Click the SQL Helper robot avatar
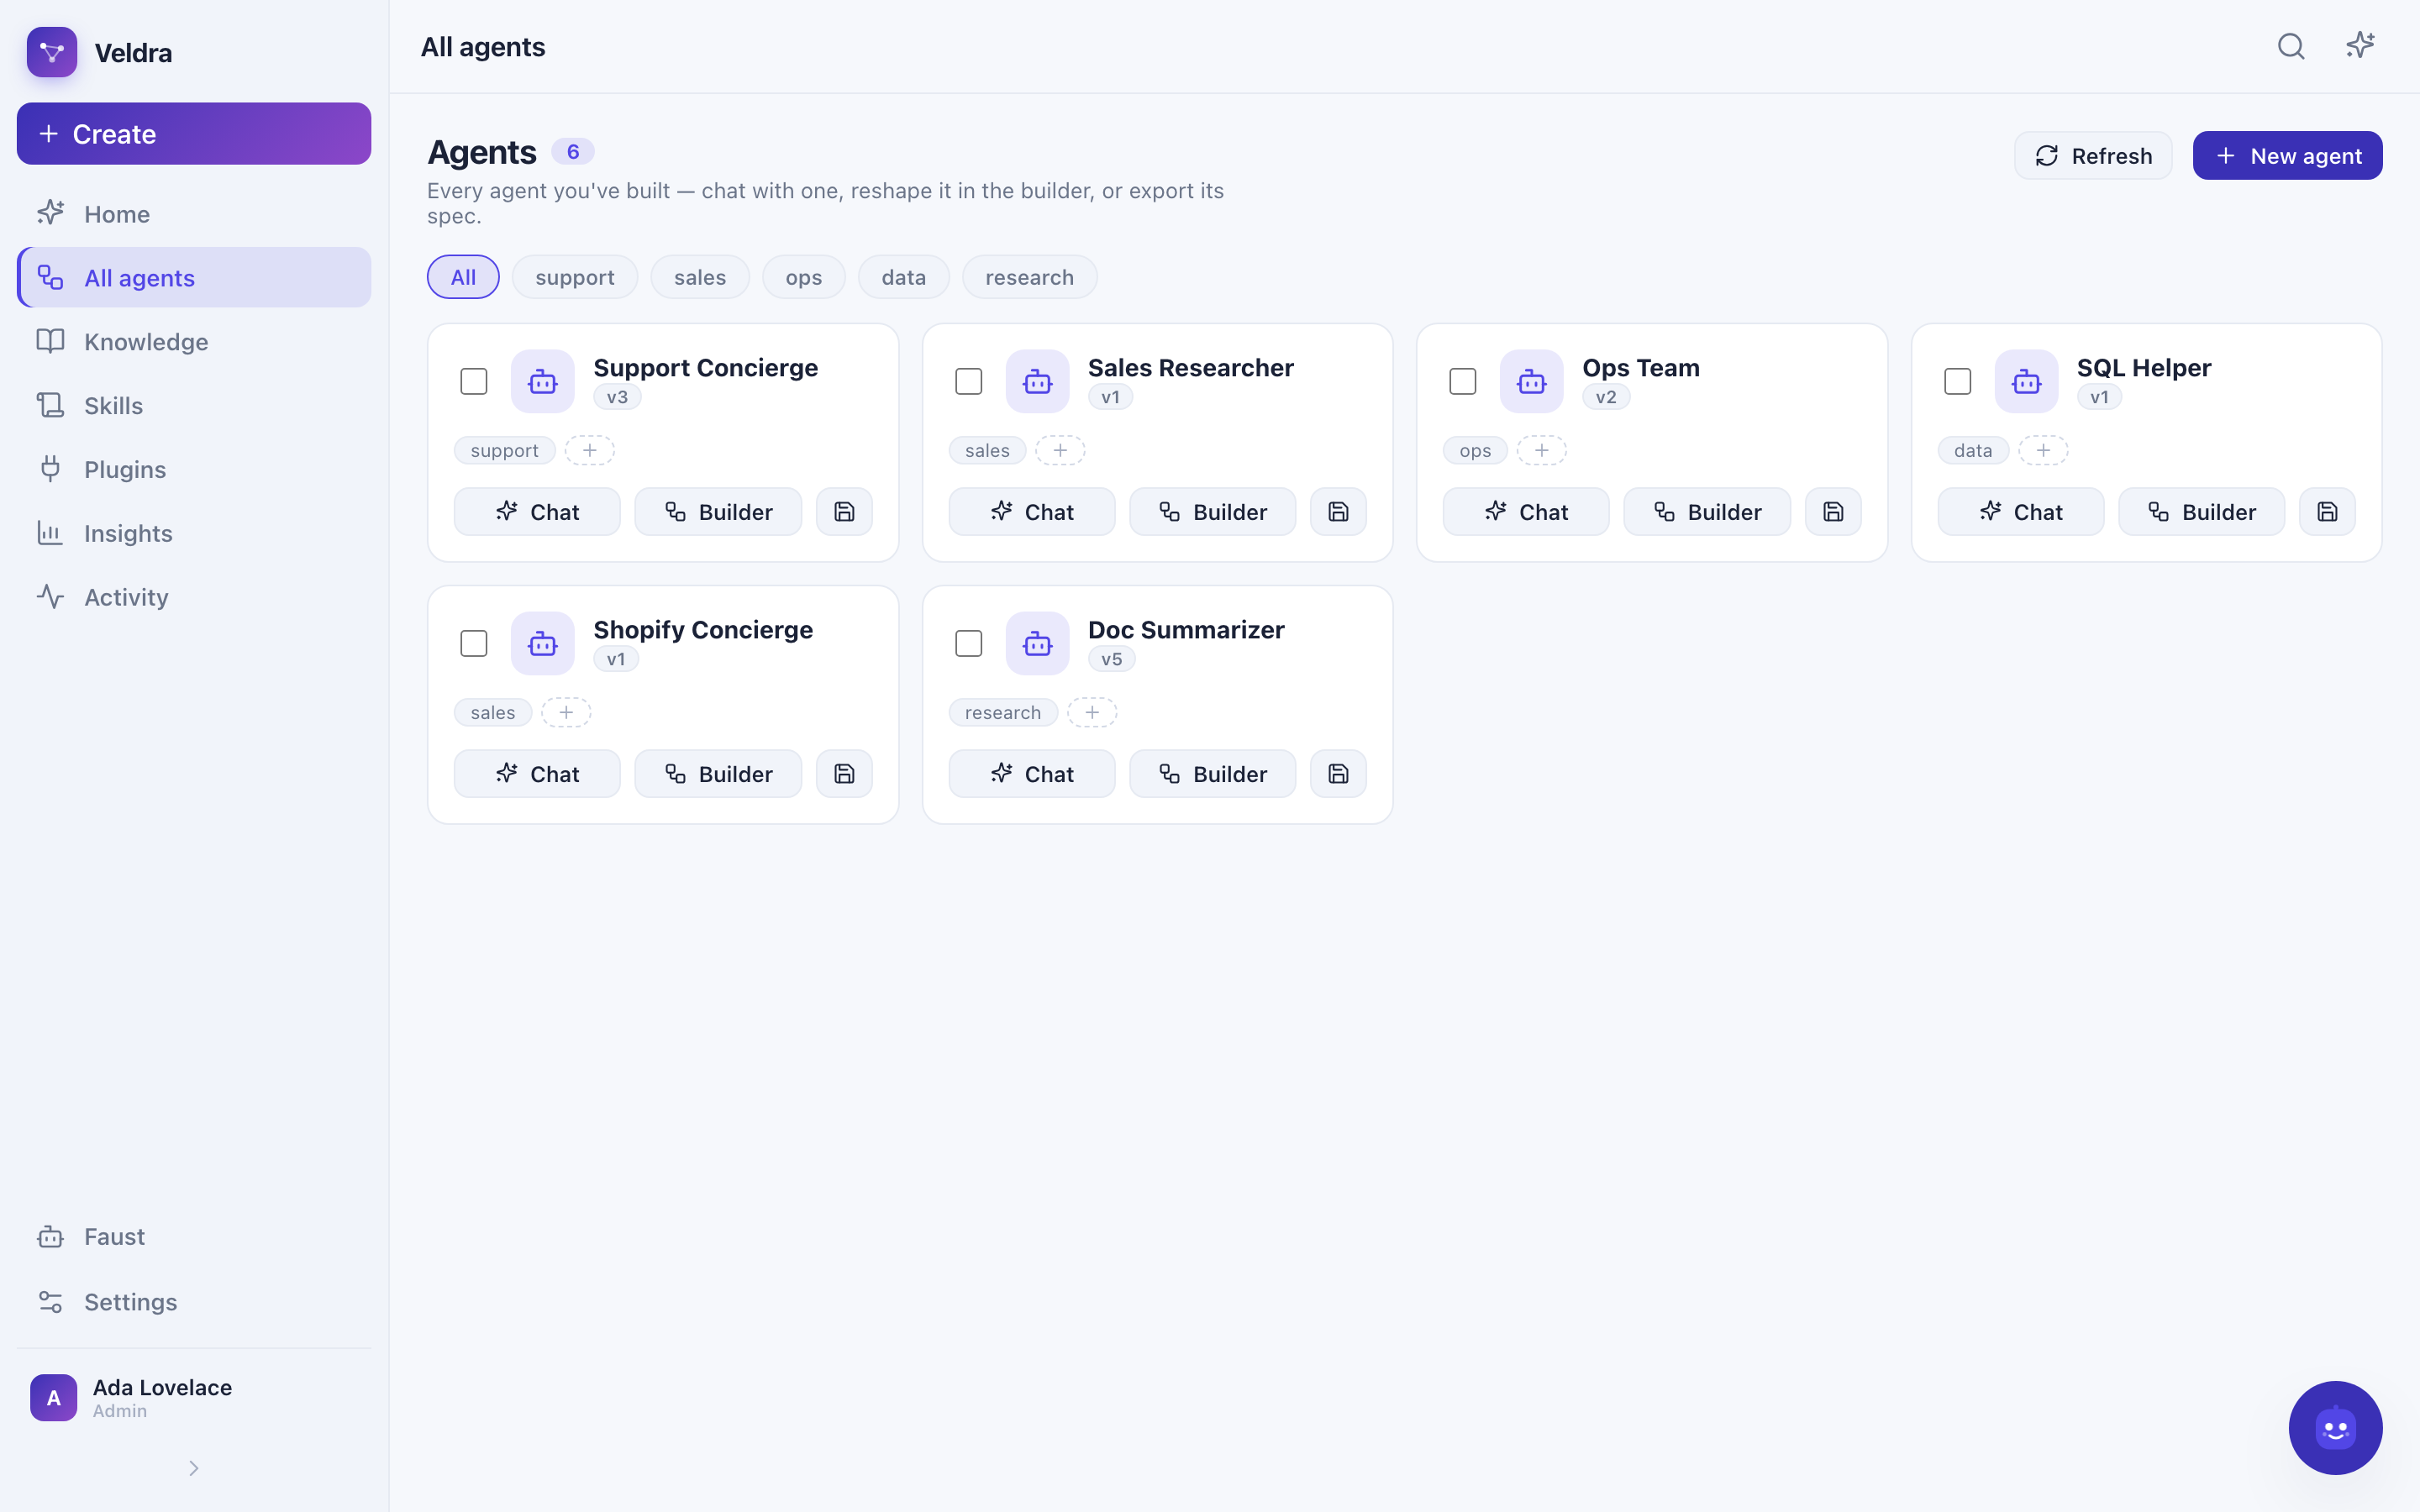The image size is (2420, 1512). 2026,381
